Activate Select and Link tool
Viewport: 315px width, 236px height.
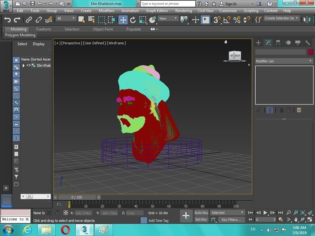pyautogui.click(x=29, y=20)
